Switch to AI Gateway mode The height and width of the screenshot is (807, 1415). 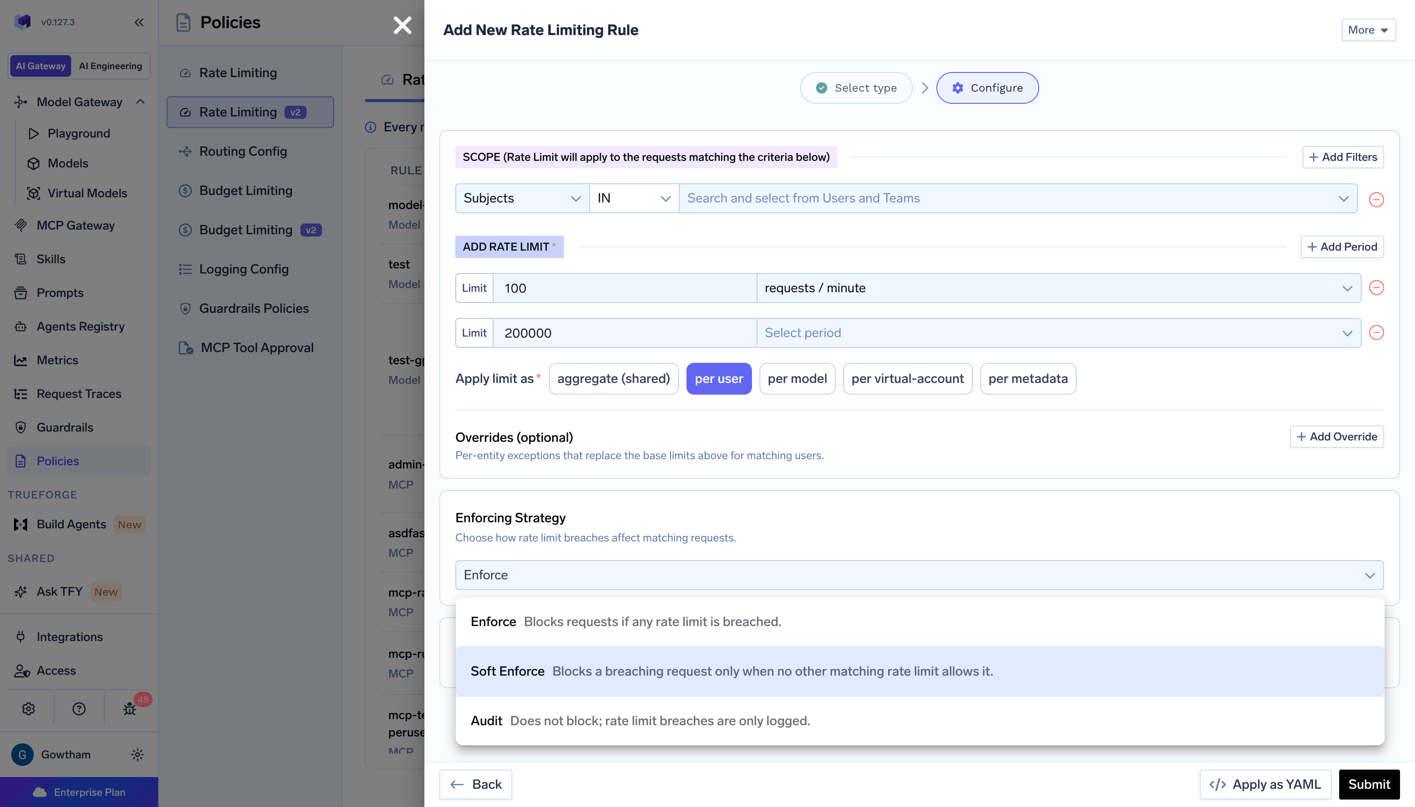(41, 66)
